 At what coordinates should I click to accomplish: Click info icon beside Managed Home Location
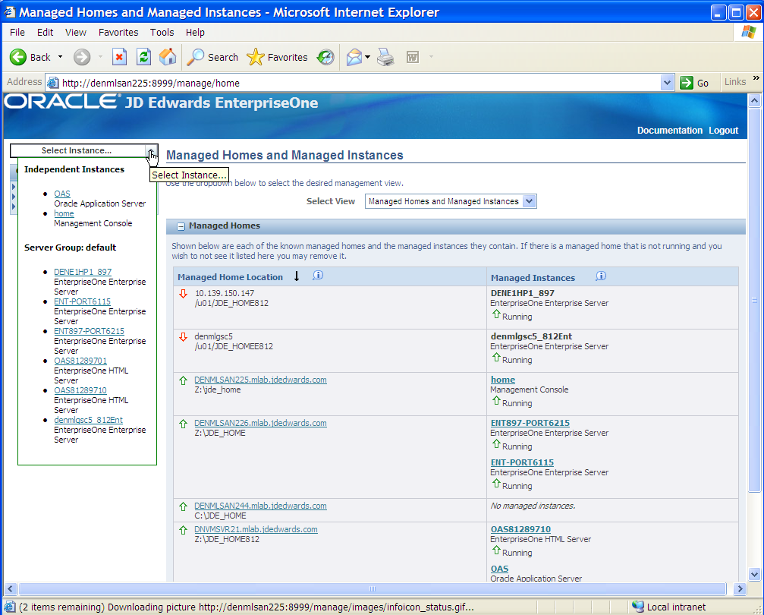coord(318,276)
